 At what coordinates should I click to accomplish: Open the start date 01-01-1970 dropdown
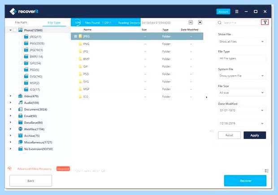point(242,110)
